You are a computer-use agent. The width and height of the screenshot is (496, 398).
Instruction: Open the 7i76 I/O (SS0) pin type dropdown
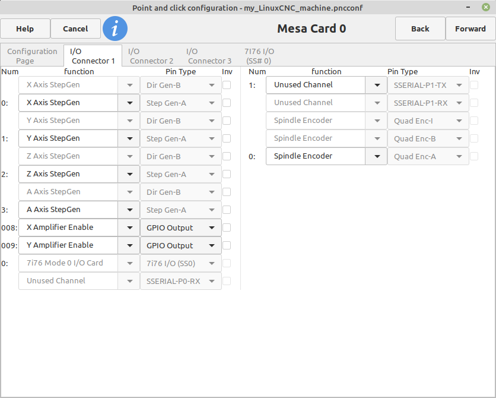point(180,263)
